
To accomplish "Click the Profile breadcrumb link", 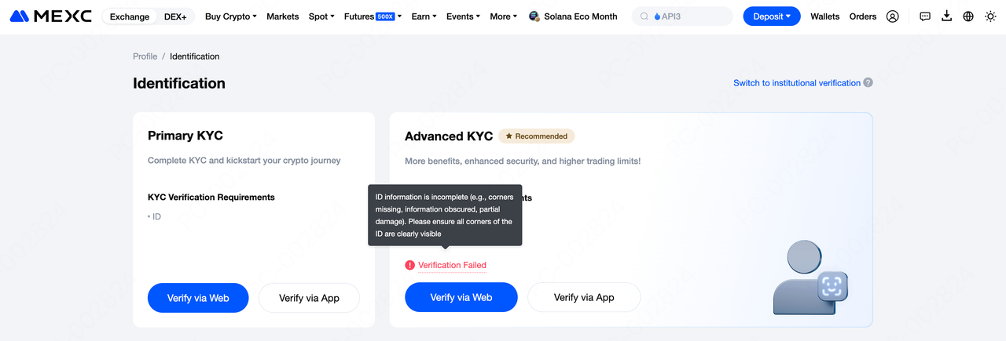I will click(x=145, y=56).
